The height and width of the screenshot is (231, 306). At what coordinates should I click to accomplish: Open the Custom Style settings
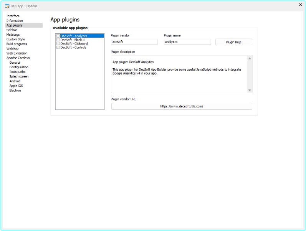click(16, 39)
